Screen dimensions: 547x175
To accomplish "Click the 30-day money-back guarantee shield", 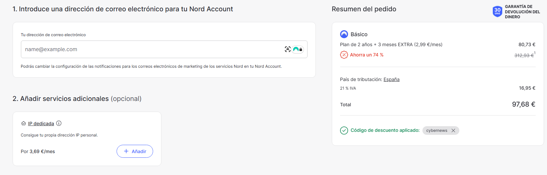I will (x=497, y=12).
